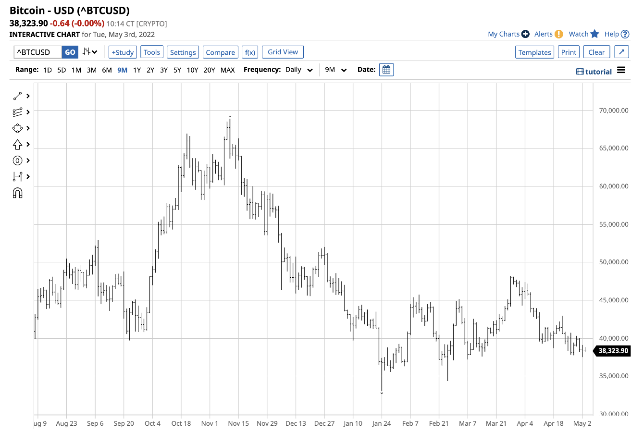Expand annotation tool options arrow
The width and height of the screenshot is (644, 444).
click(x=28, y=160)
